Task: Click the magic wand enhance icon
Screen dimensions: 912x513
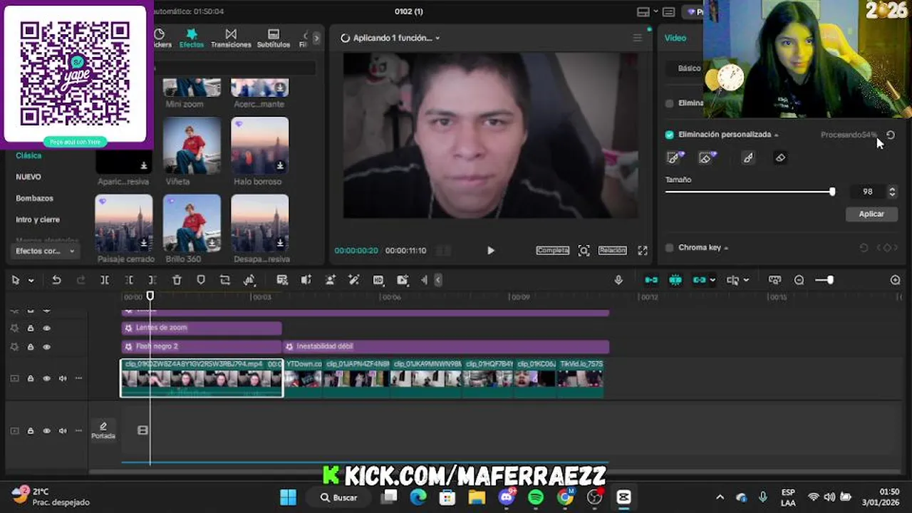Action: point(354,280)
